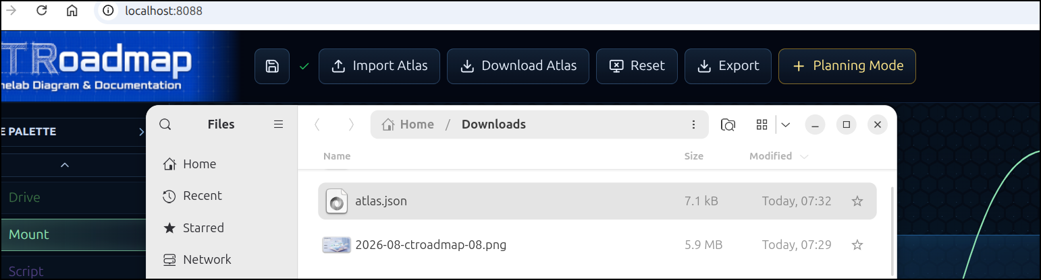1041x280 pixels.
Task: Collapse the palette list up chevron
Action: tap(65, 164)
